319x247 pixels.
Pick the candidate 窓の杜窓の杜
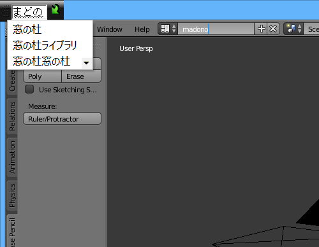coord(41,61)
